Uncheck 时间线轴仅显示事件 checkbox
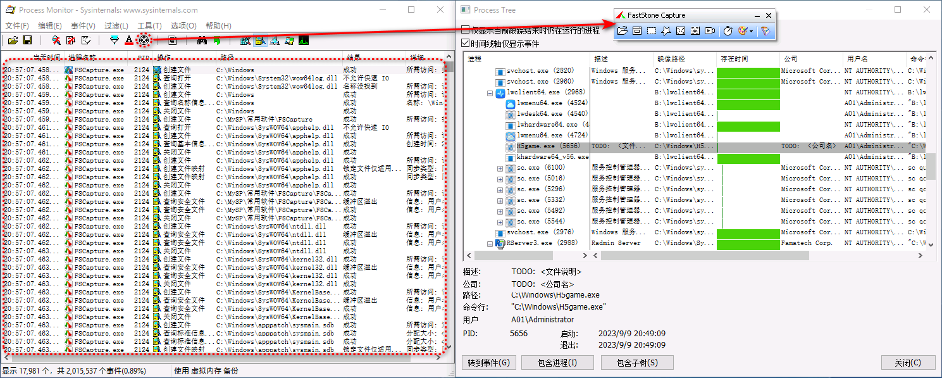Screen dimensions: 942x378 (x=466, y=43)
